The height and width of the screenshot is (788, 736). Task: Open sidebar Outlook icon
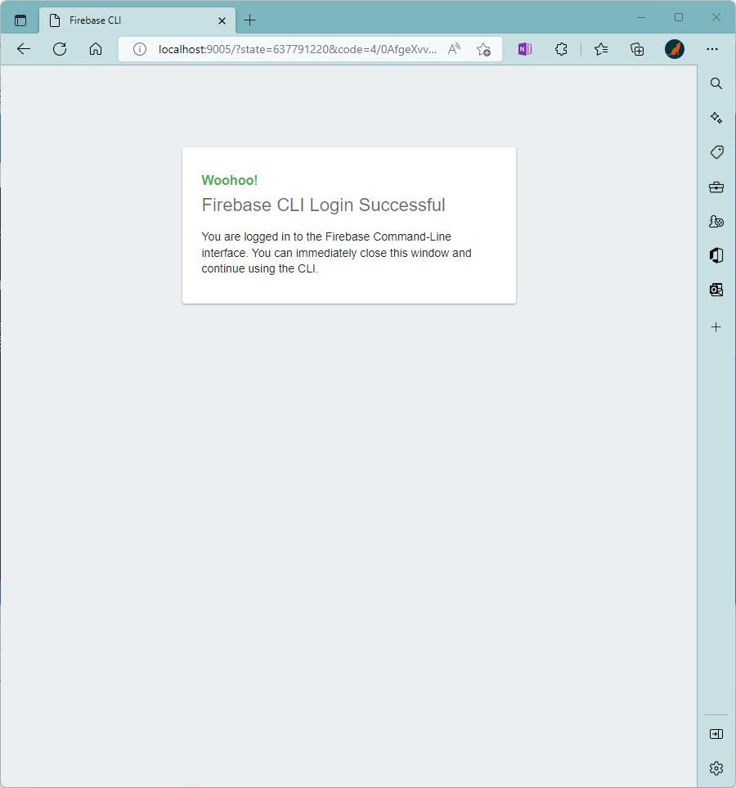tap(716, 290)
